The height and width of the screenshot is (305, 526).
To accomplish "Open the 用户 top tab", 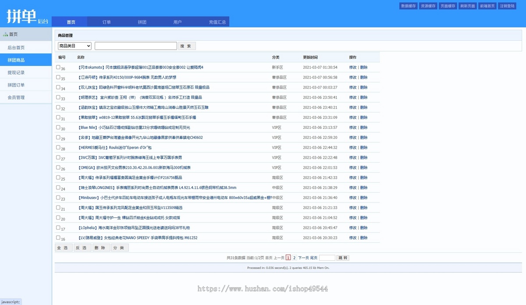I will point(178,22).
